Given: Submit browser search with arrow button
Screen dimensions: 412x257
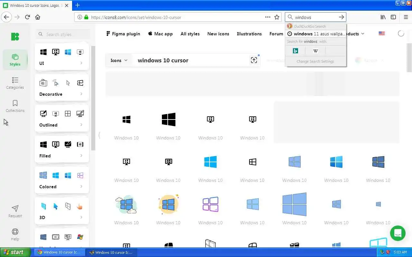Looking at the screenshot, I should tap(342, 17).
